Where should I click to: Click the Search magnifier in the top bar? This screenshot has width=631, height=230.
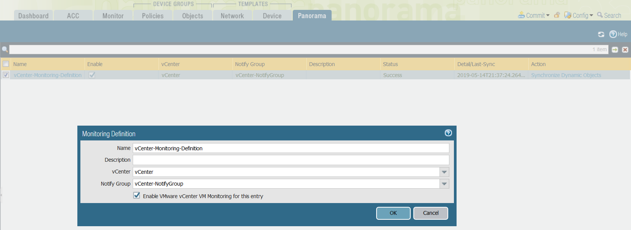click(600, 15)
